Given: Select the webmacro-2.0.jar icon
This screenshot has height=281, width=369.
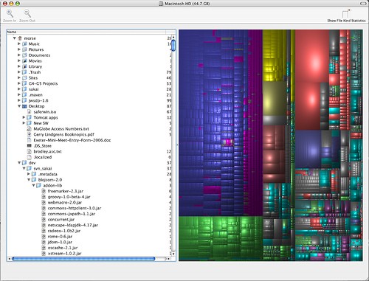Looking at the screenshot, I should [x=44, y=202].
